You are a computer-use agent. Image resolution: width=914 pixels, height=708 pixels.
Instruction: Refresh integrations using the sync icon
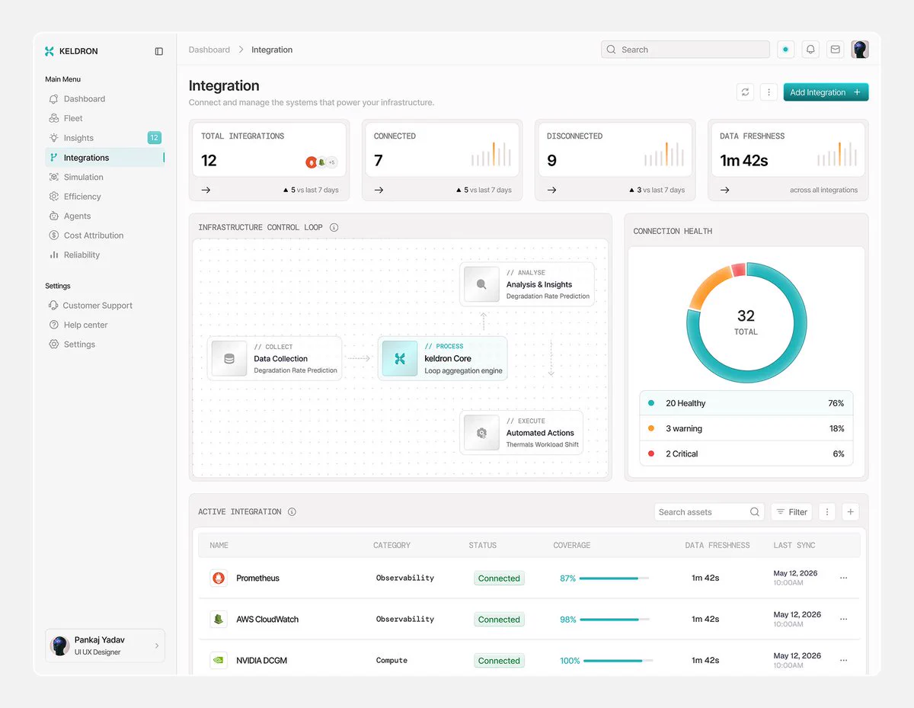[x=746, y=92]
